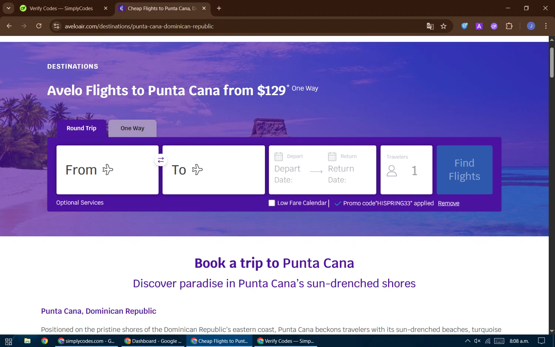Open the Extensions puzzle menu
This screenshot has width=555, height=347.
tap(509, 26)
